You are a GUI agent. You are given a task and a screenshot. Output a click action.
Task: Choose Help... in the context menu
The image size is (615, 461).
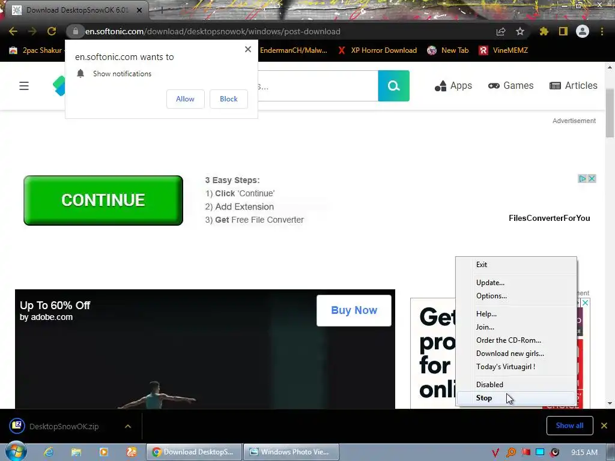pos(516,314)
